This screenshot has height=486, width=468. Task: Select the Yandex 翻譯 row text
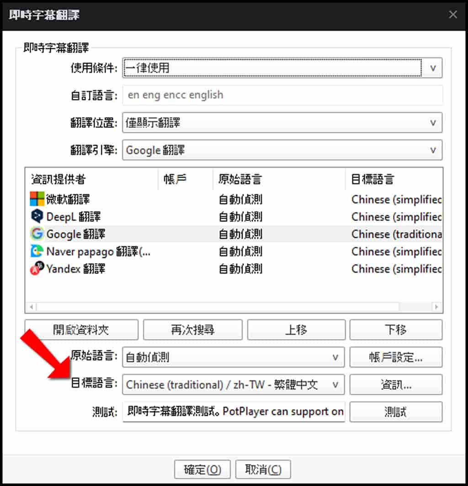click(76, 269)
